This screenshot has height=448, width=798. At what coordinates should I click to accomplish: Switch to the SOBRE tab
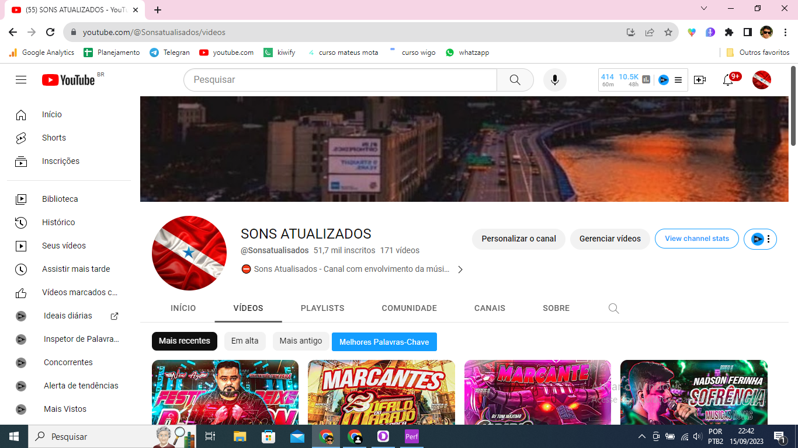click(556, 308)
